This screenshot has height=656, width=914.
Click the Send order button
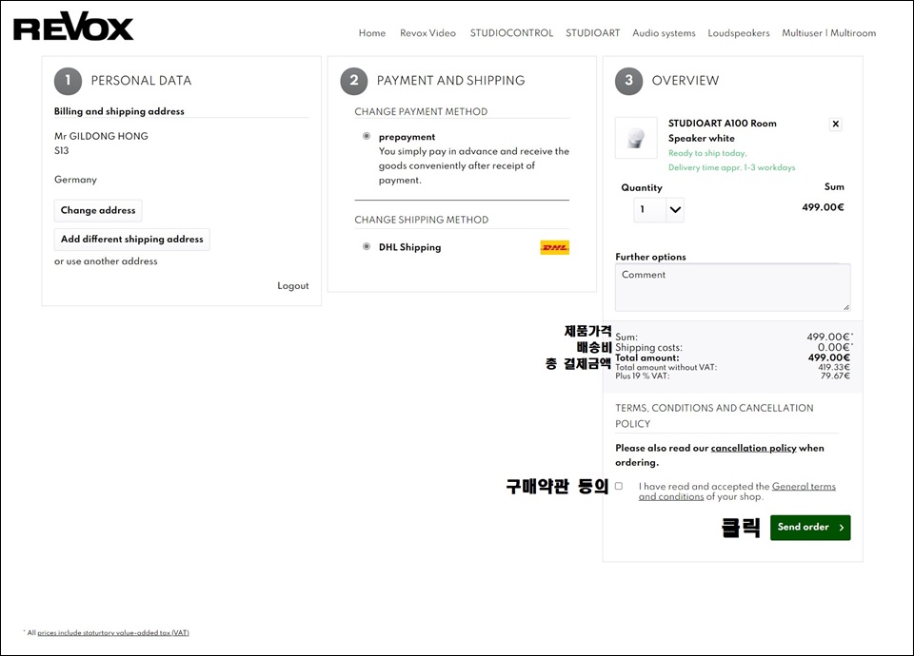pos(810,528)
